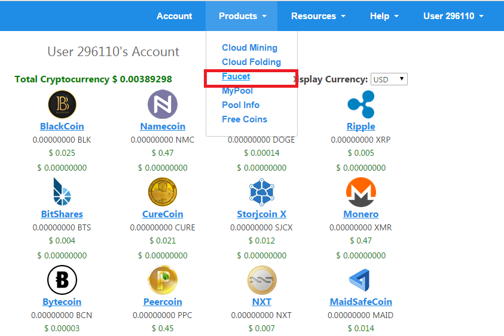This screenshot has height=336, width=504.
Task: Visit the Peercoin link
Action: click(x=163, y=301)
